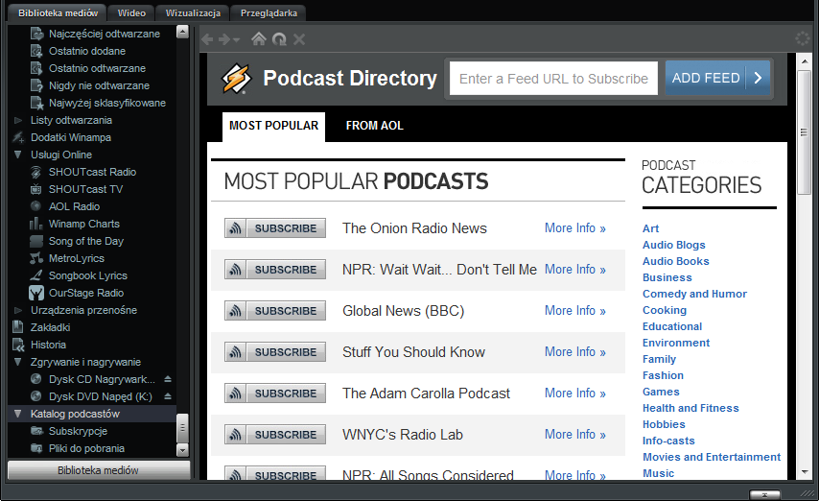Open the Audio Books category link
819x501 pixels.
(676, 261)
